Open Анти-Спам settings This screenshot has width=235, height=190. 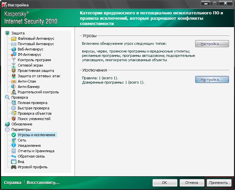27,81
